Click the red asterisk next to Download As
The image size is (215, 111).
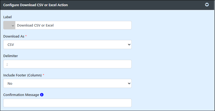click(26, 36)
